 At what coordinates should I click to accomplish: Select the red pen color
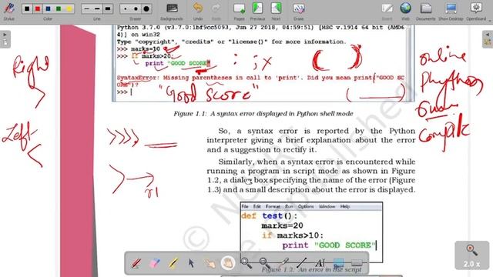[38, 8]
